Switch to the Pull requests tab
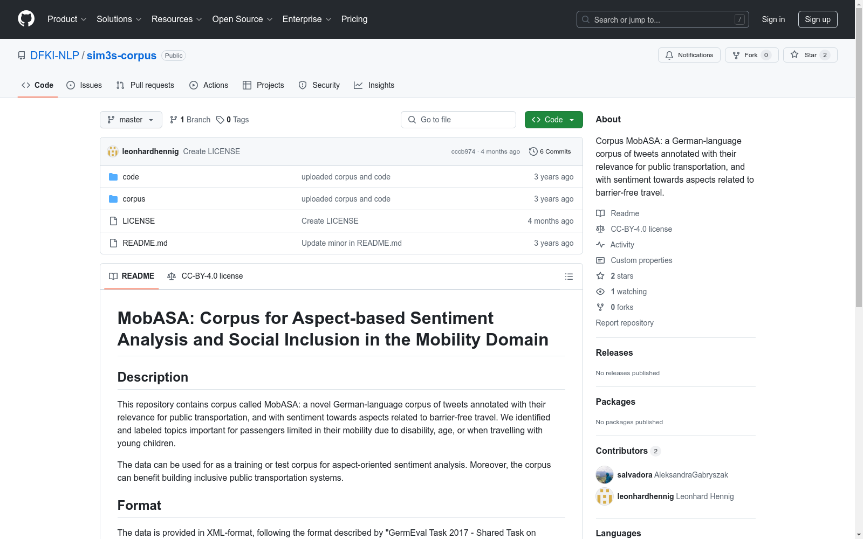 click(145, 85)
